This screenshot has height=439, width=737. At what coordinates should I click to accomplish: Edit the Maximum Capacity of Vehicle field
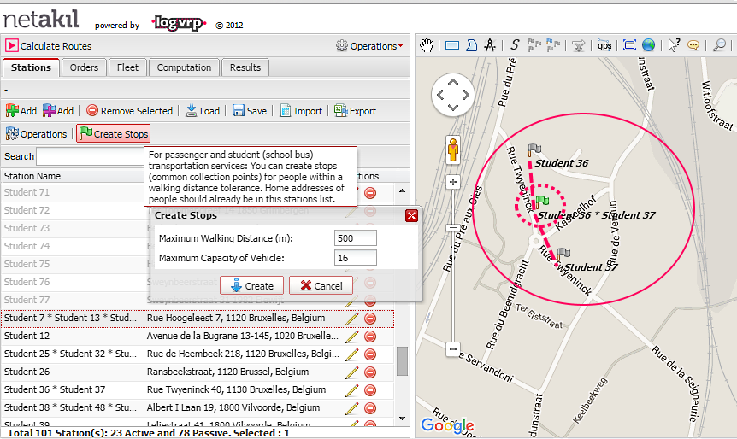tap(356, 258)
